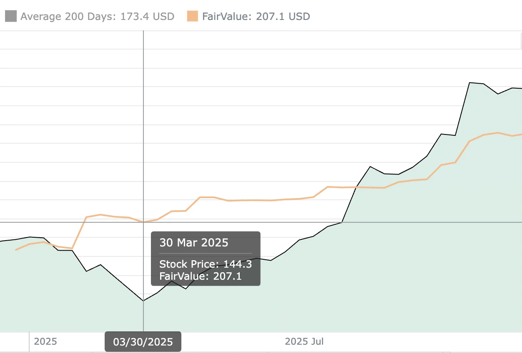Click the gray Average 200 Days legend swatch
Screen dimensions: 522x353
click(x=11, y=17)
